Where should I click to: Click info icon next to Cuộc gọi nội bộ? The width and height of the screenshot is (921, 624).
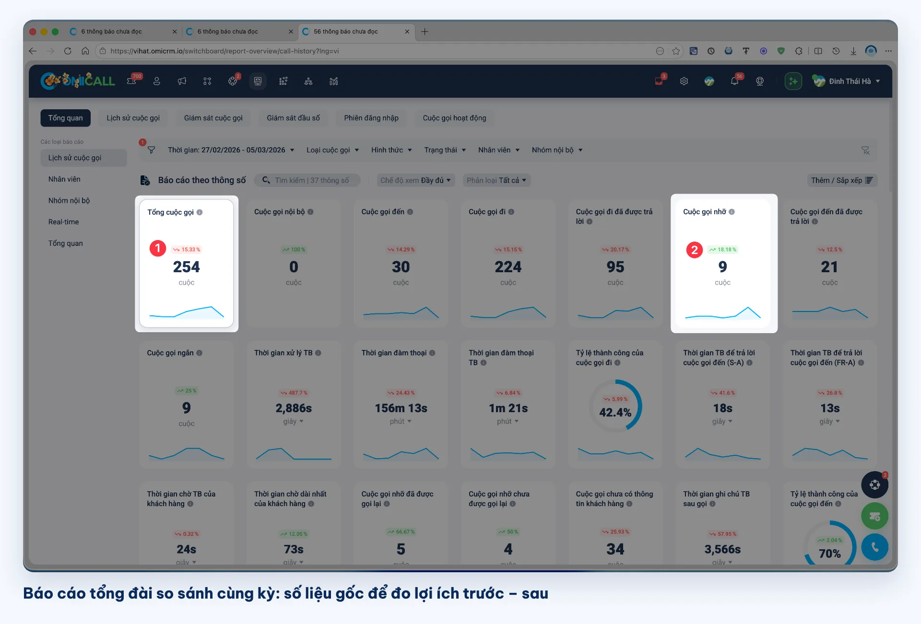pyautogui.click(x=310, y=212)
